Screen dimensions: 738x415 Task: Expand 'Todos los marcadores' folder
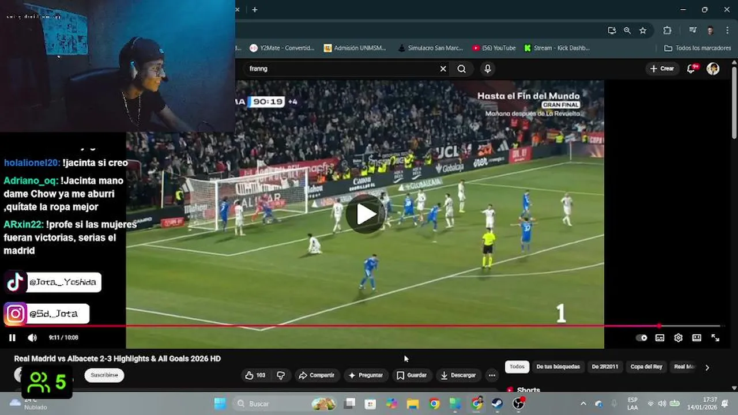tap(698, 48)
